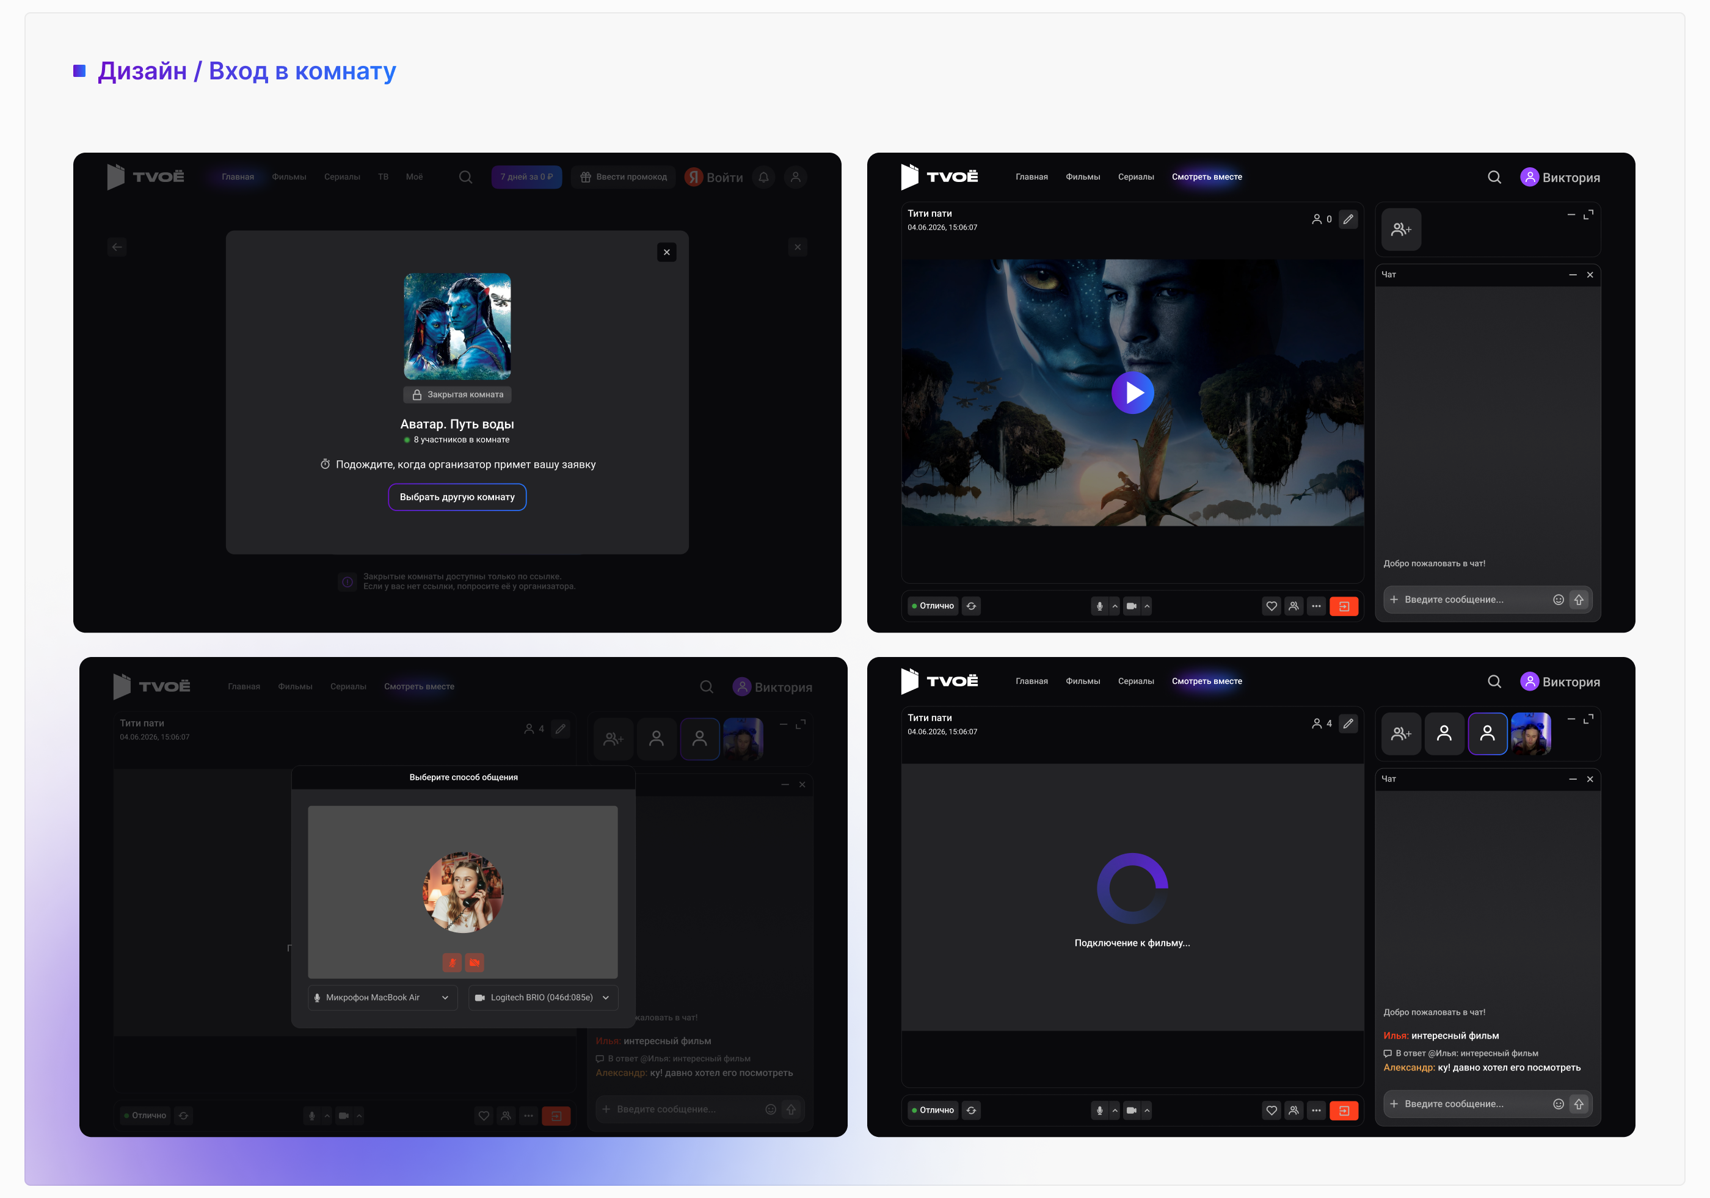The height and width of the screenshot is (1198, 1710).
Task: Minimize the Чат panel in the loading screen
Action: 1573,779
